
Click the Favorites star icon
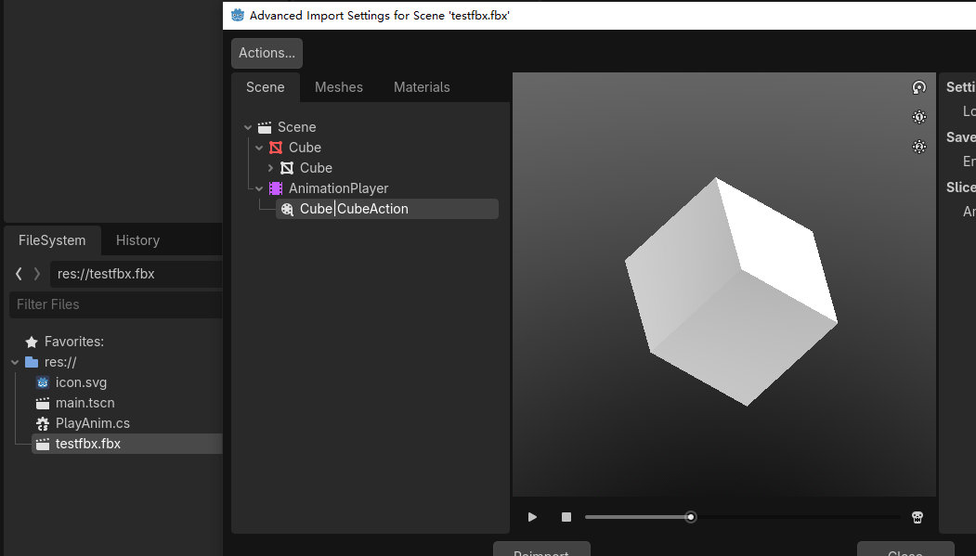click(x=32, y=342)
